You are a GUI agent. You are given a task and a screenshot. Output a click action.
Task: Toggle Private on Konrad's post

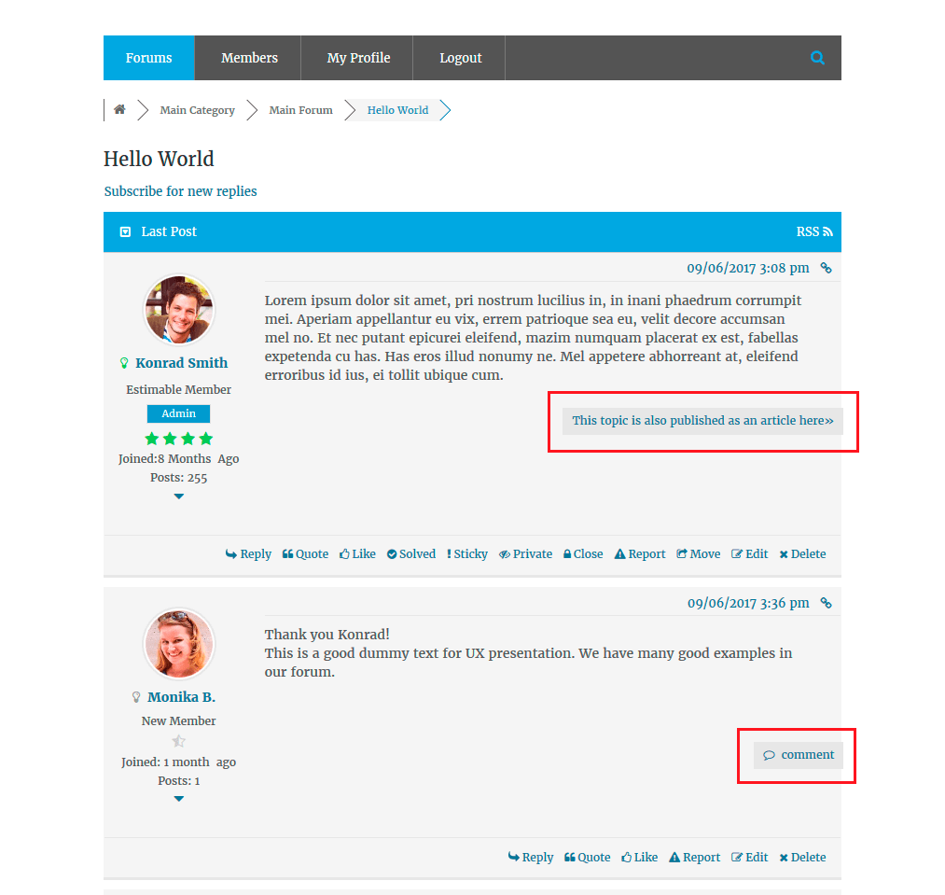coord(525,553)
